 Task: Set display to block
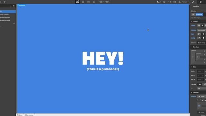point(199,25)
